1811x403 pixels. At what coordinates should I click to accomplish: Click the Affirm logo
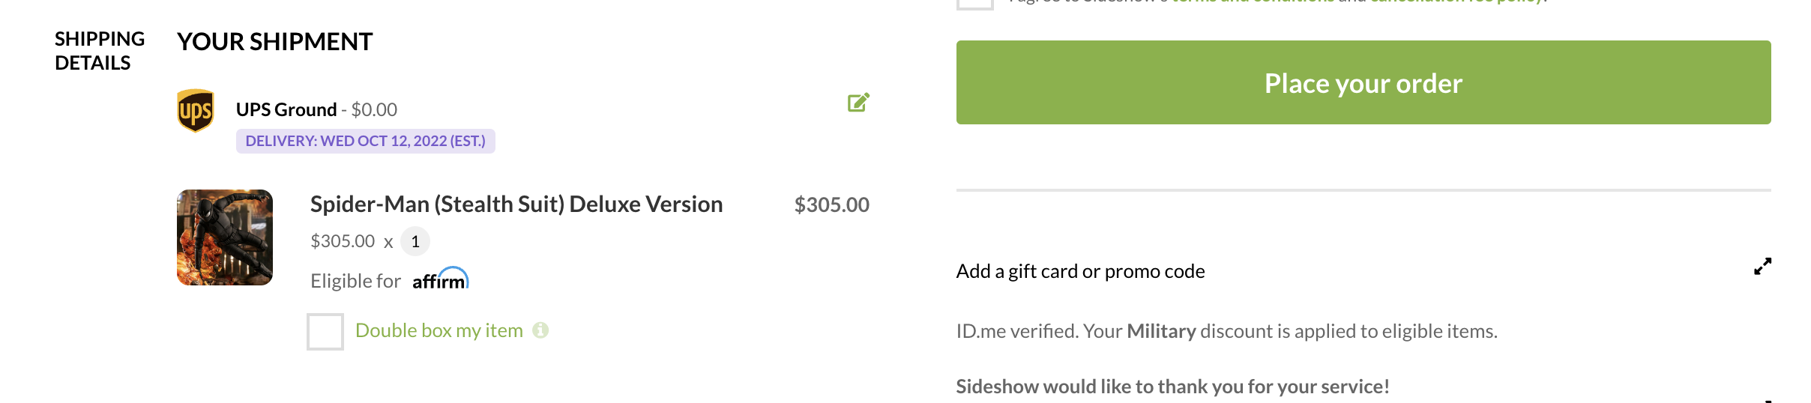click(441, 279)
